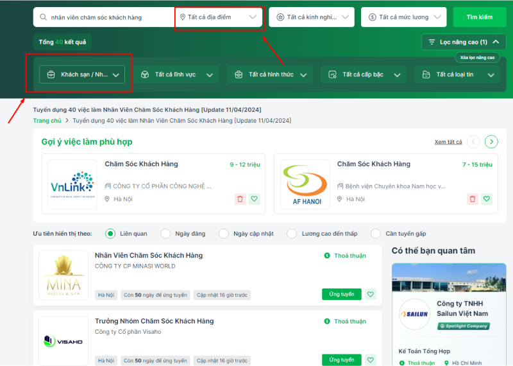Delete the VnLink suggested job with trash icon
This screenshot has height=366, width=513.
240,199
